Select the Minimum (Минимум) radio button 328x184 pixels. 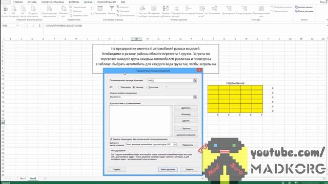click(134, 87)
